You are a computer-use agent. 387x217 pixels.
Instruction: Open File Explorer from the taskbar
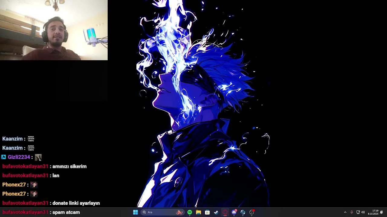point(198,212)
